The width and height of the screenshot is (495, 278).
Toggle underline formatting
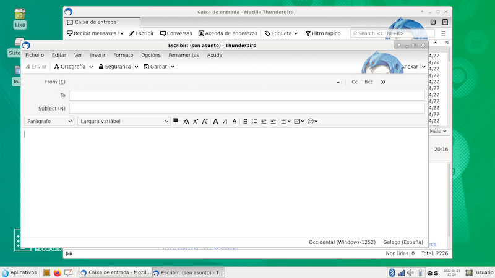coord(235,121)
